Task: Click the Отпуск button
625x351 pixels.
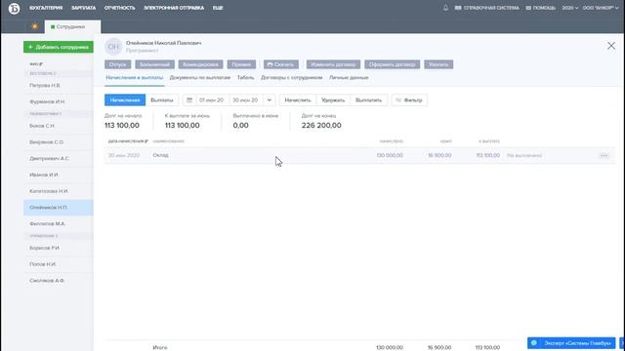Action: coord(117,64)
